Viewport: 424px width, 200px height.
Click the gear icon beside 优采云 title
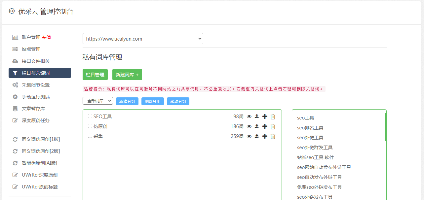click(x=12, y=11)
